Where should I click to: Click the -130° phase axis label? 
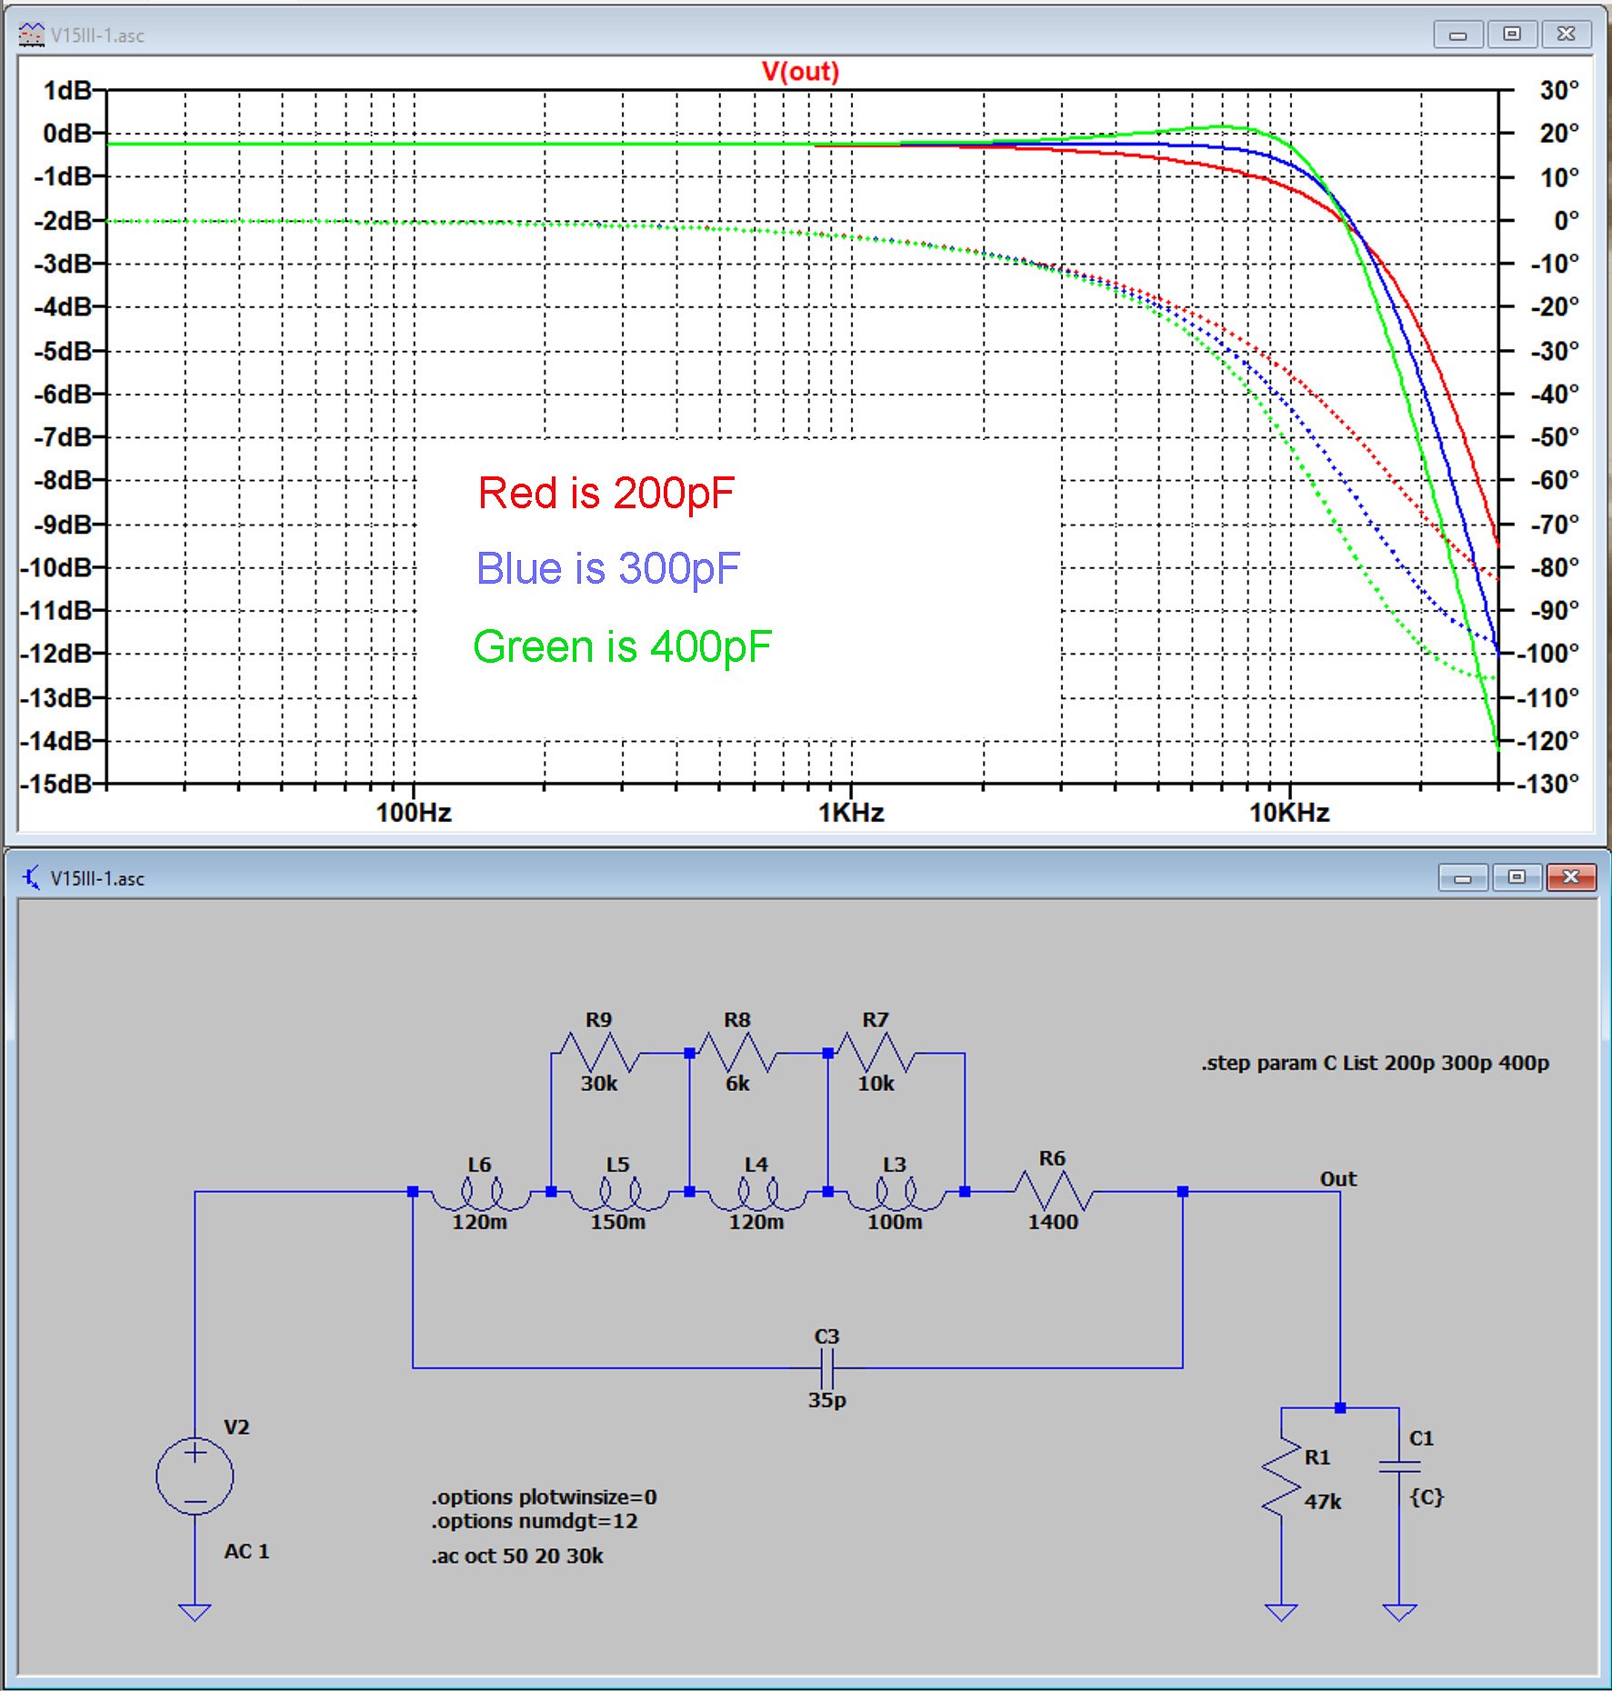coord(1548,784)
